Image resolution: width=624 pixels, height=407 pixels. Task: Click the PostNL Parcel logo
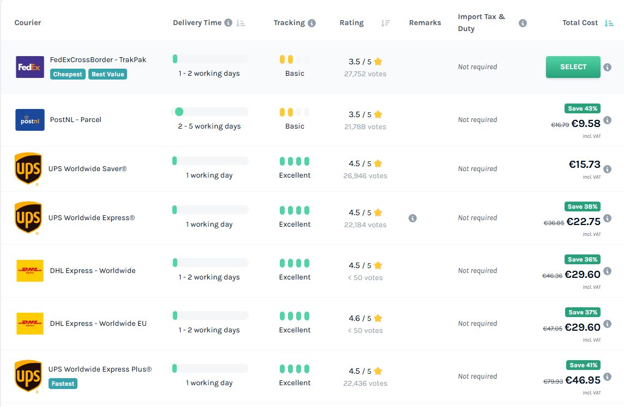pyautogui.click(x=30, y=120)
